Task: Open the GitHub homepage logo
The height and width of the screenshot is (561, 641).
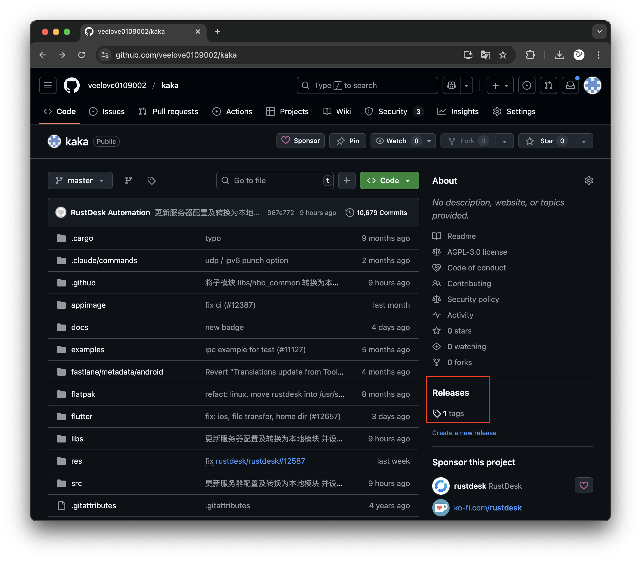Action: pyautogui.click(x=71, y=85)
